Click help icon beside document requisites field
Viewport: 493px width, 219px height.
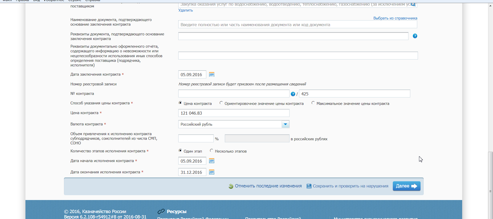tap(415, 36)
